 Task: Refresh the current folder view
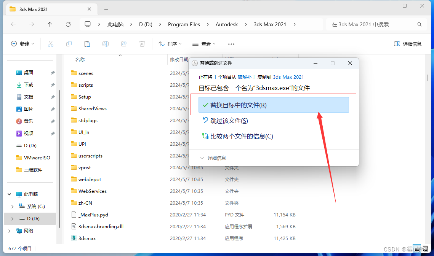pyautogui.click(x=68, y=24)
